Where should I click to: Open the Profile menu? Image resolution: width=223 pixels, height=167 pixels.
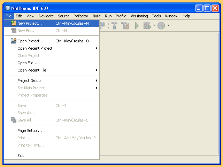tap(121, 16)
